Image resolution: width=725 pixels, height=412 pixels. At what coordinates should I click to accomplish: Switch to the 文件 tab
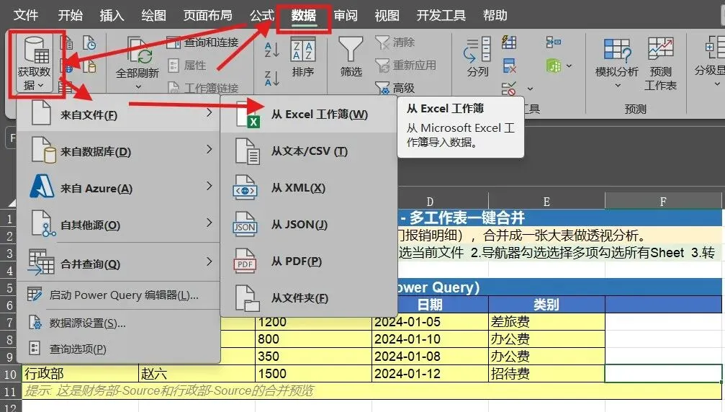[25, 15]
